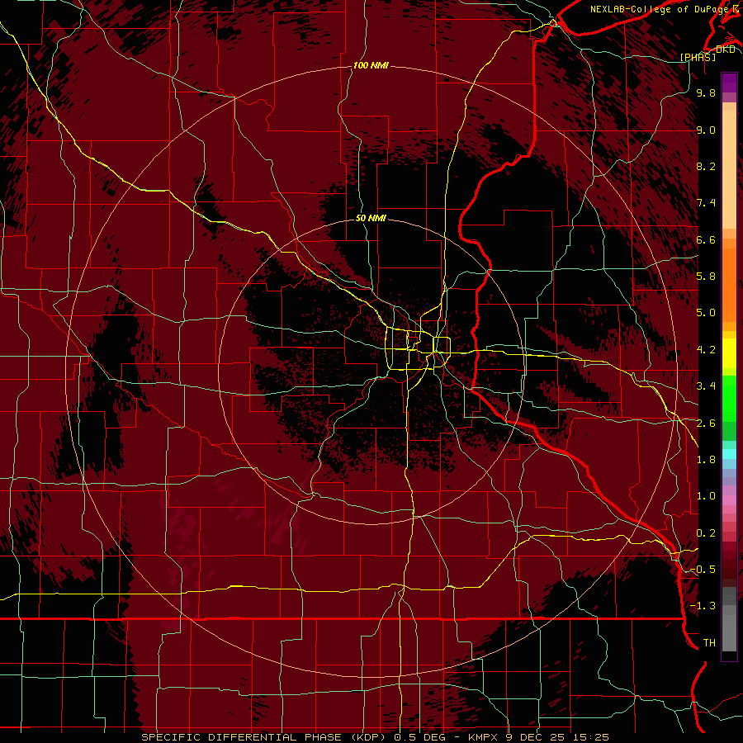This screenshot has width=743, height=743.
Task: Click the cyan segment of the color bar
Action: click(729, 453)
